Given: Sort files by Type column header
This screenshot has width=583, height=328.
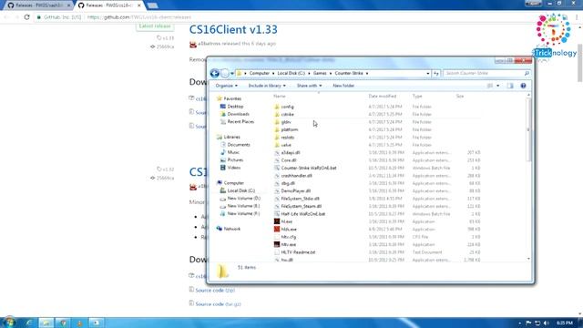Looking at the screenshot, I should point(417,96).
